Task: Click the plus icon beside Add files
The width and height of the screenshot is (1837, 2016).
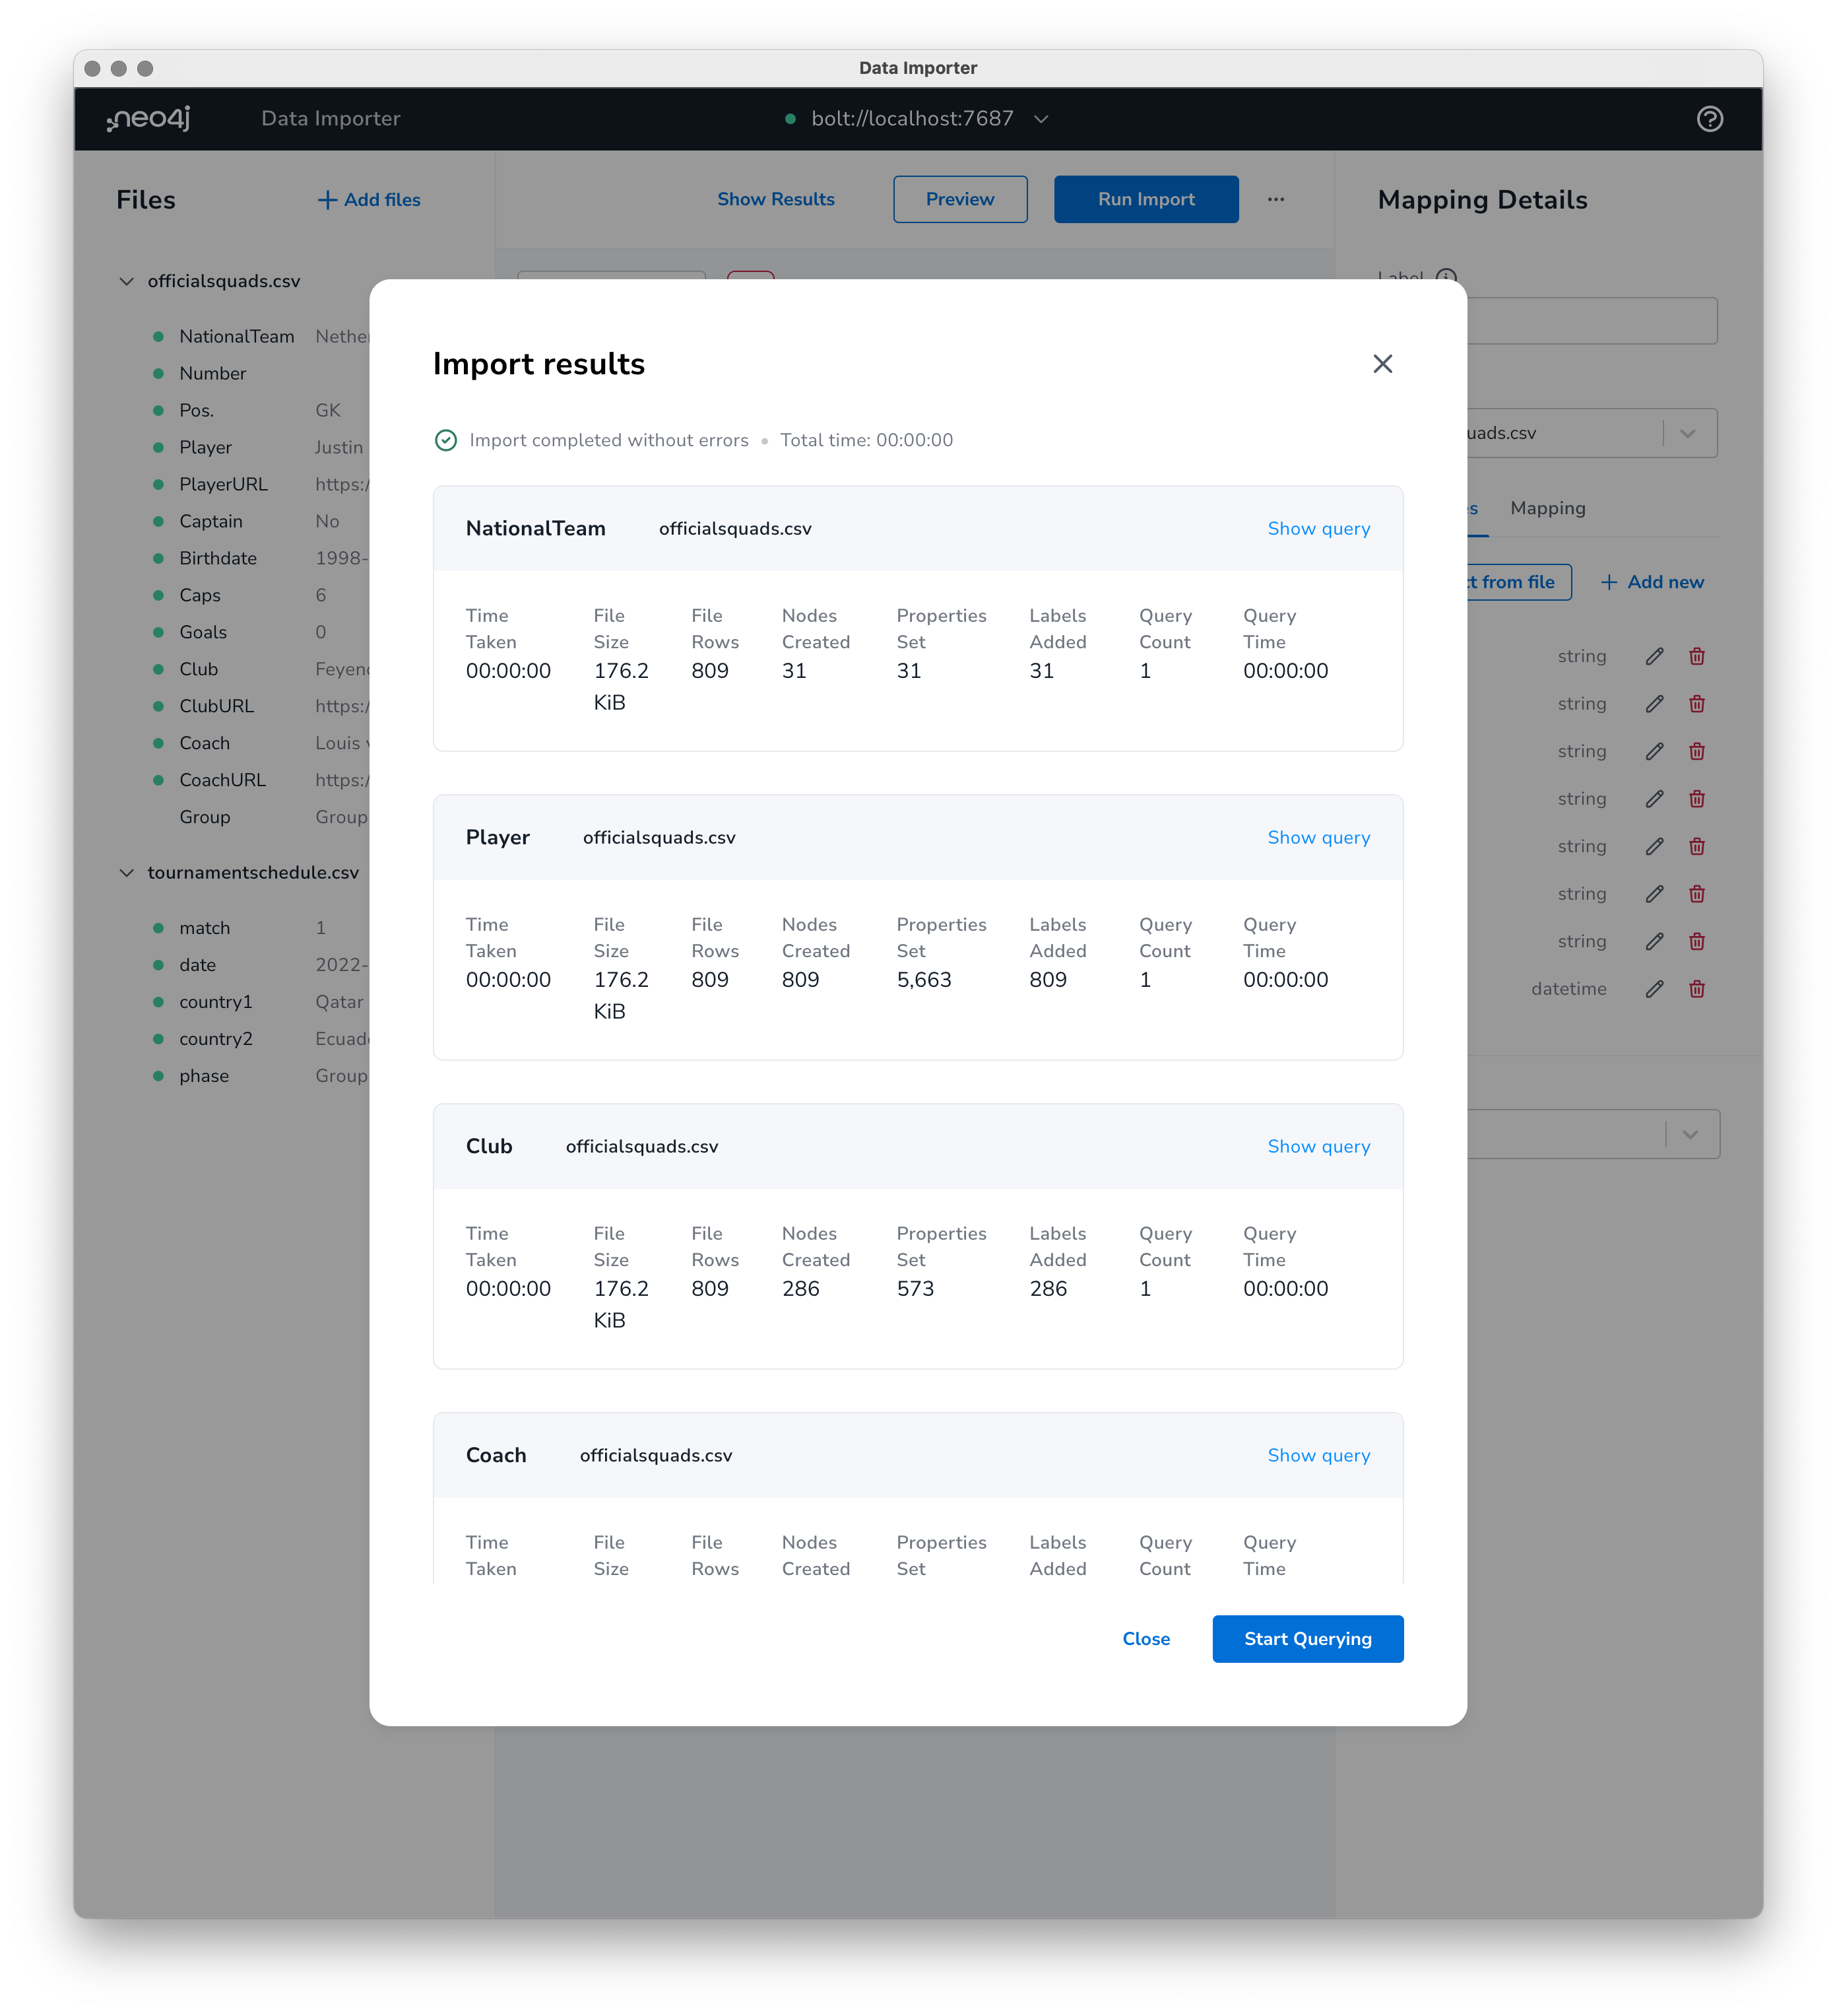Action: coord(327,200)
